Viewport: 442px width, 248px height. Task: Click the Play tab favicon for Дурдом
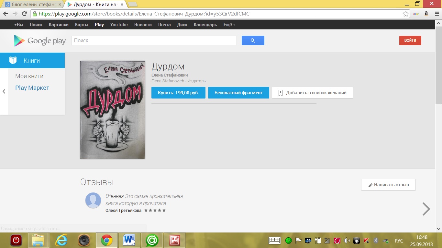[70, 5]
